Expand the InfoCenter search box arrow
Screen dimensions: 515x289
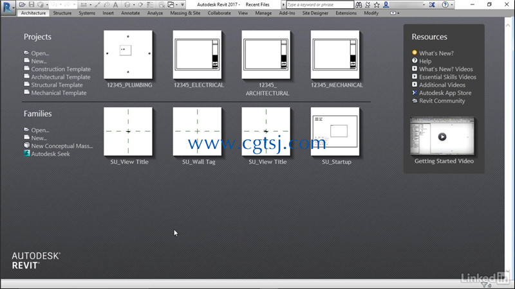click(x=283, y=4)
